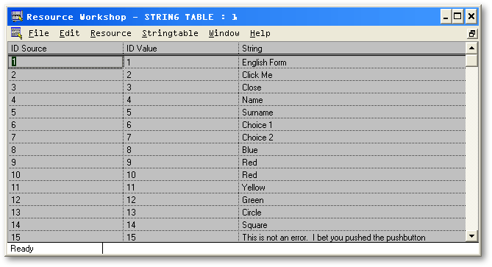The height and width of the screenshot is (267, 492).
Task: Open the File menu
Action: tap(38, 33)
